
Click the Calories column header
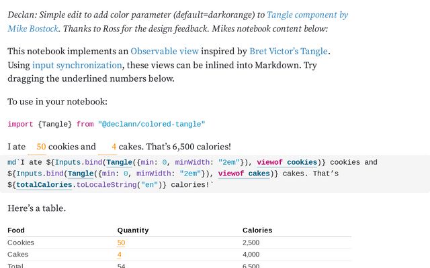(257, 230)
